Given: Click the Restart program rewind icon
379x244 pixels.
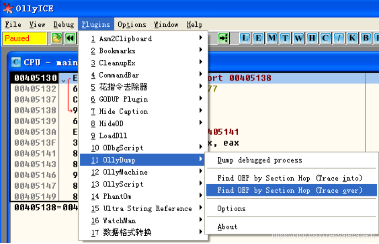Looking at the screenshot, I should pos(70,38).
